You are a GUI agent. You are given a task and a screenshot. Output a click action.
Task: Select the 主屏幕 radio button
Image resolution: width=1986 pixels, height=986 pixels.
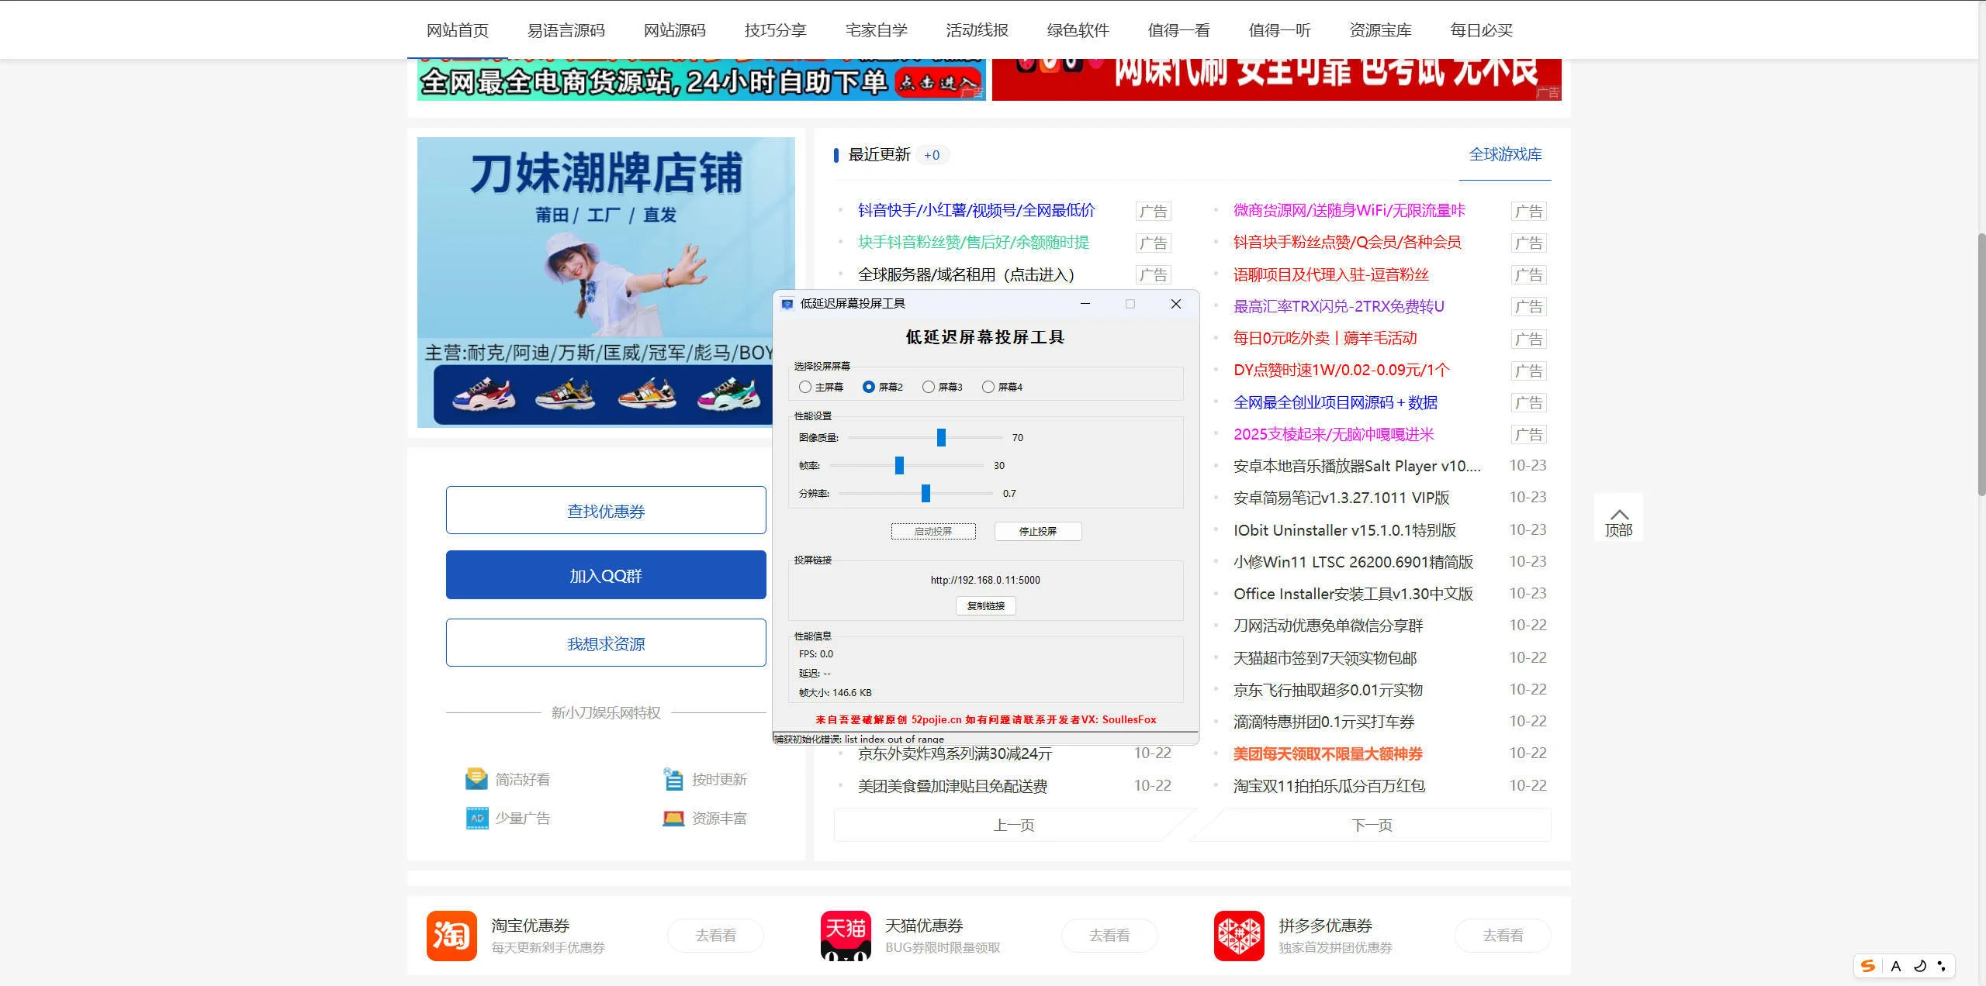pos(804,386)
